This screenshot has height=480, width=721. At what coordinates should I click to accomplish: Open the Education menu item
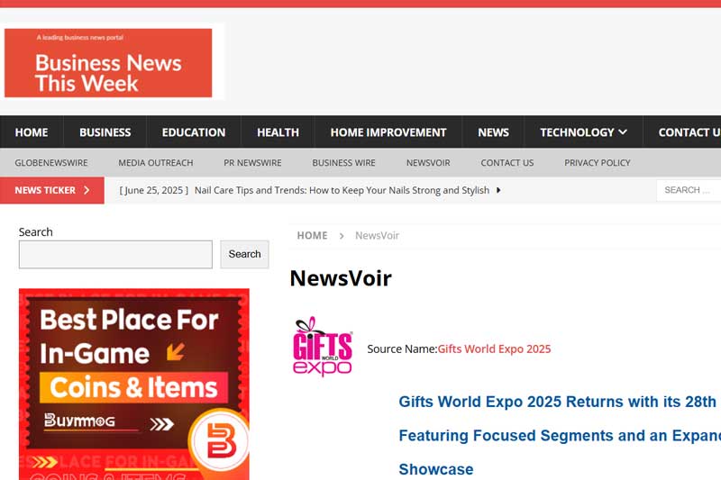coord(194,132)
